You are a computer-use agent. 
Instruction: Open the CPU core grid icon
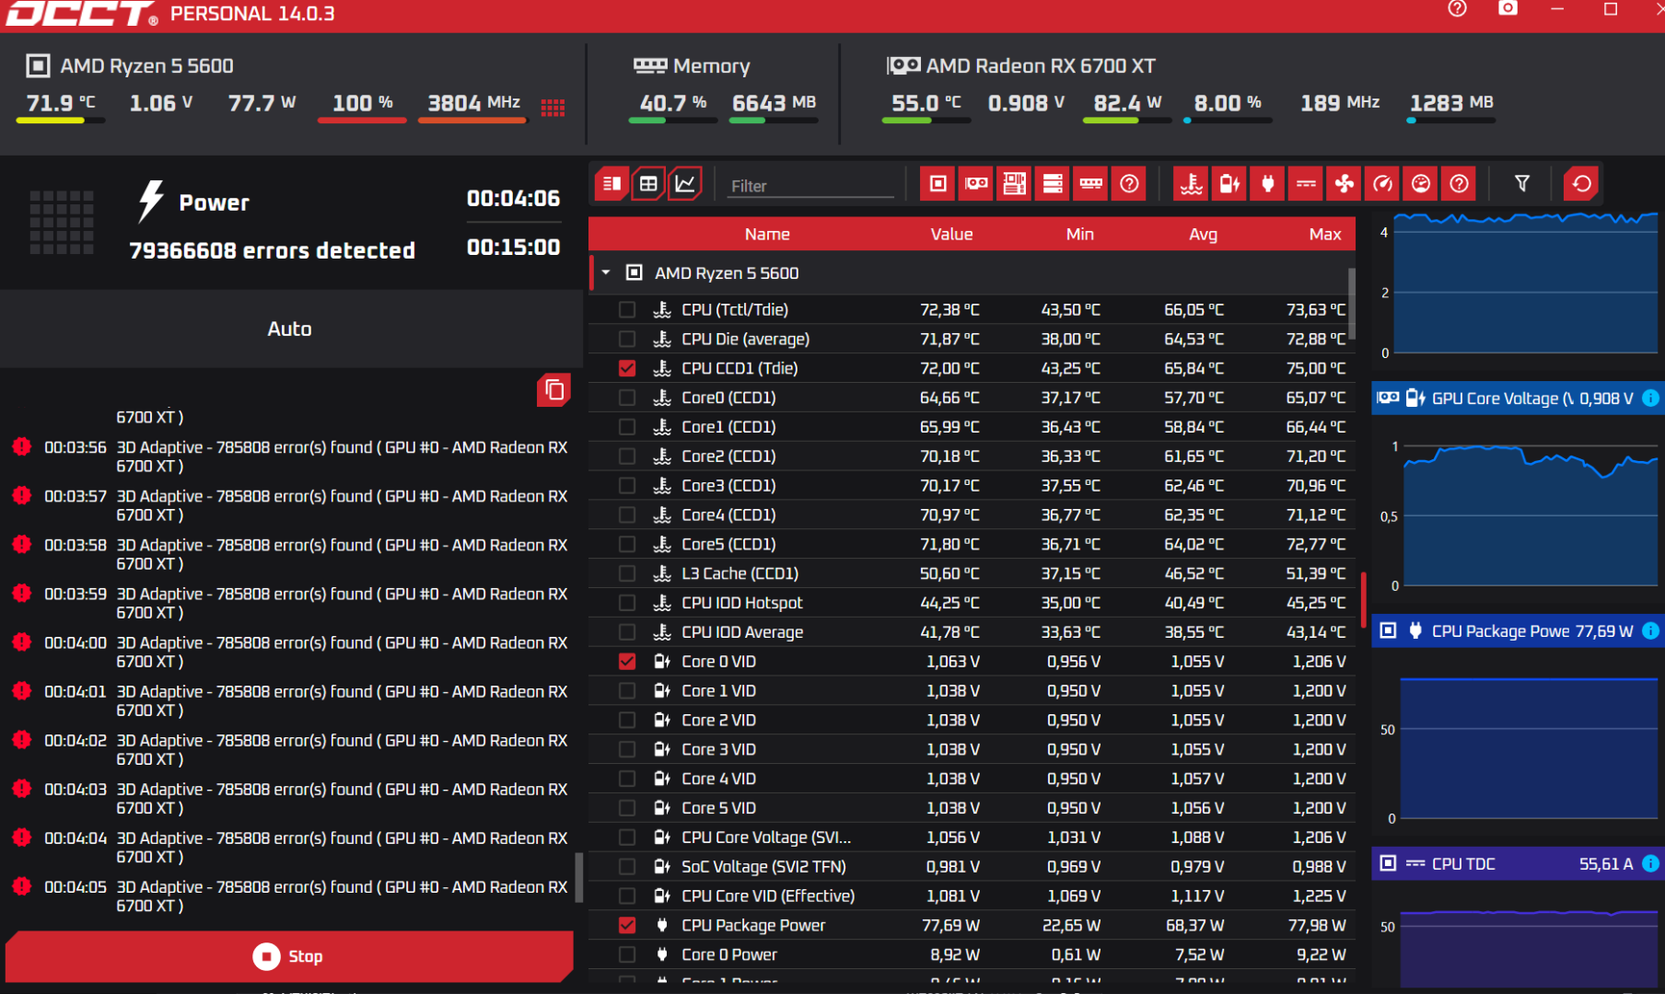553,108
